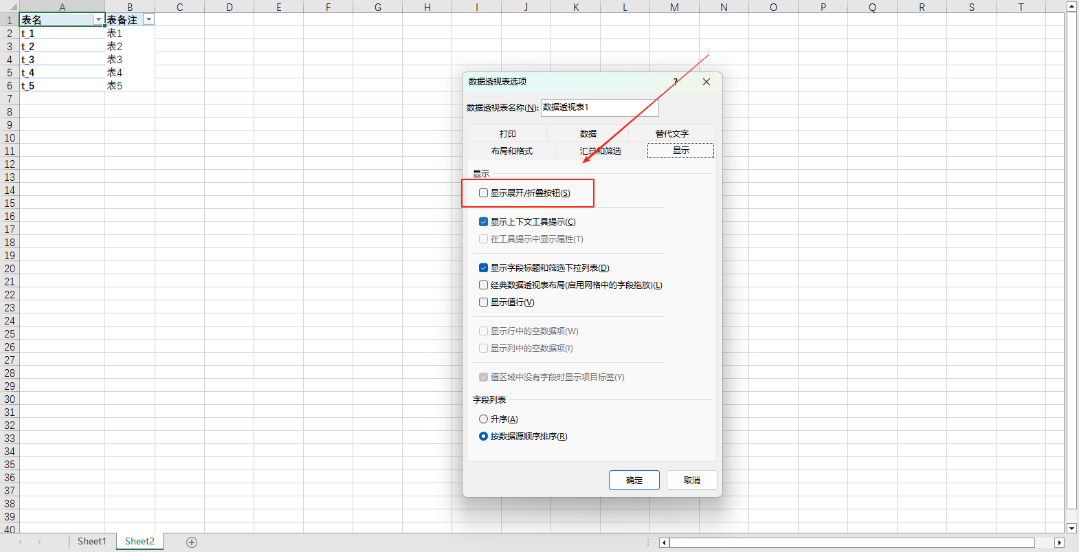Select the 升序 radio button
The height and width of the screenshot is (552, 1079).
[484, 419]
